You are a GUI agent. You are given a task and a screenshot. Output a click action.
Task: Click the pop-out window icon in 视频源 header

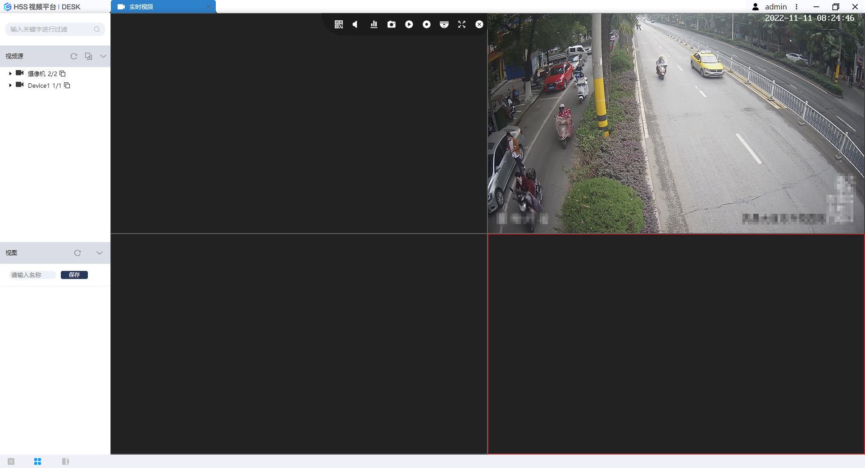coord(89,56)
